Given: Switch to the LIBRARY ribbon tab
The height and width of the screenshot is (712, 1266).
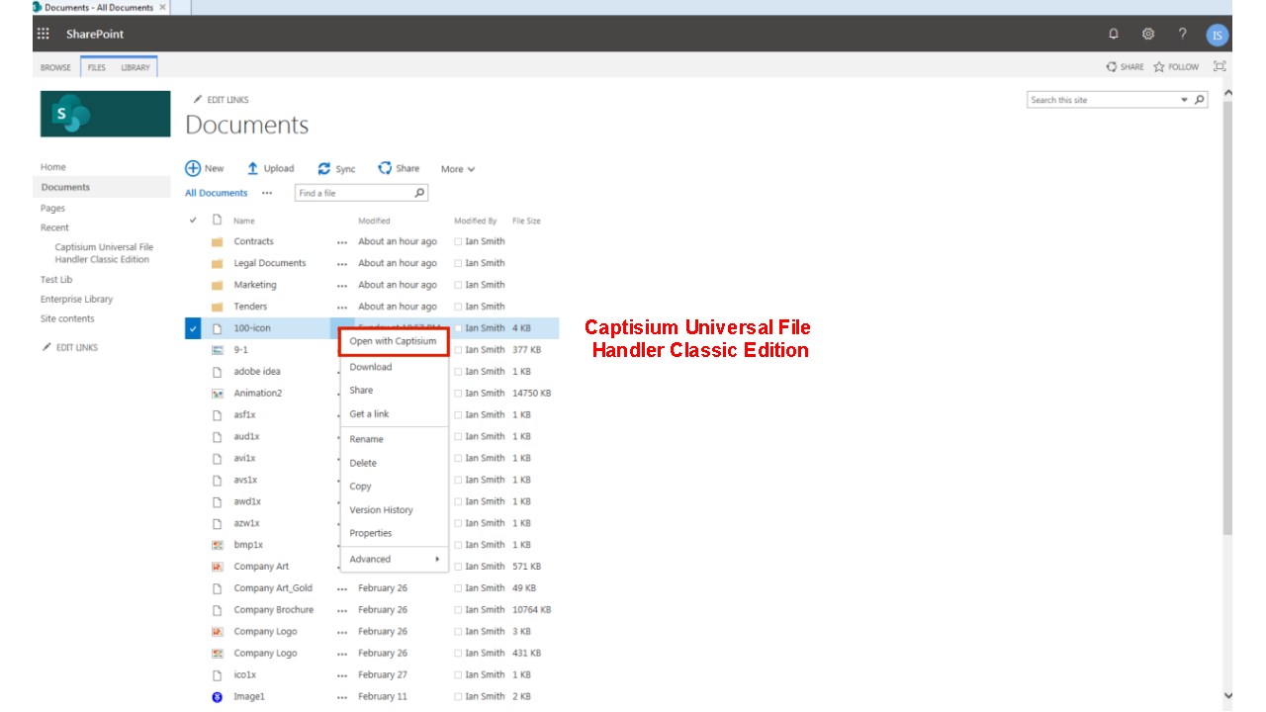Looking at the screenshot, I should click(136, 67).
